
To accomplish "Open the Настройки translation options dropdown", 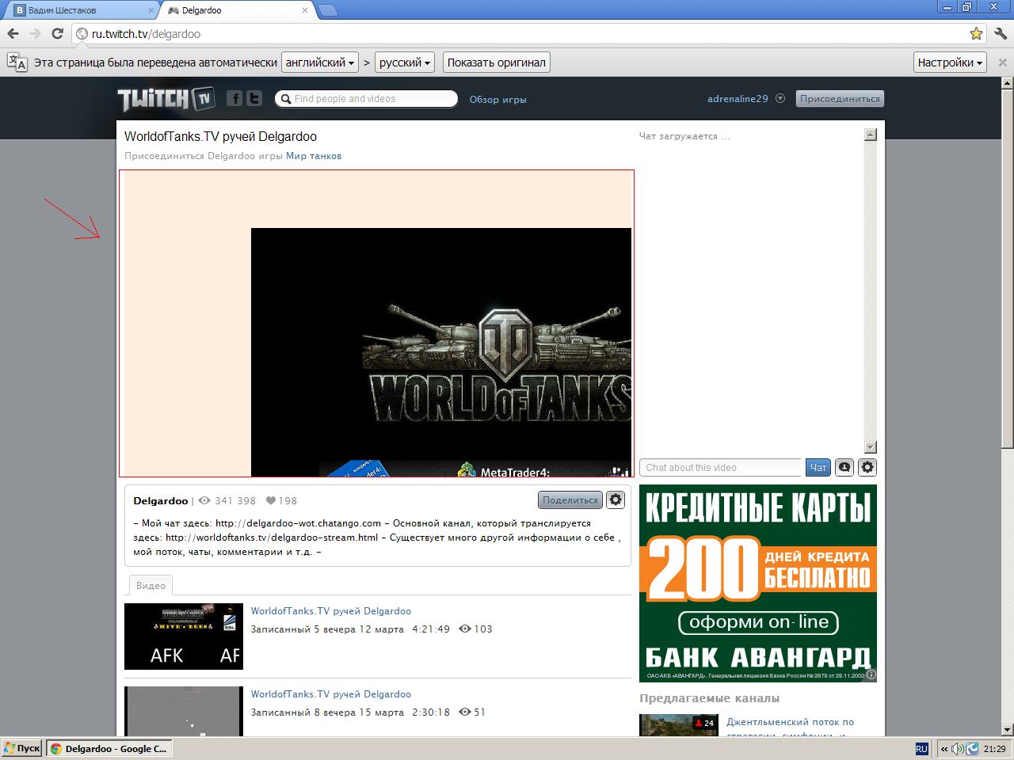I will tap(950, 63).
